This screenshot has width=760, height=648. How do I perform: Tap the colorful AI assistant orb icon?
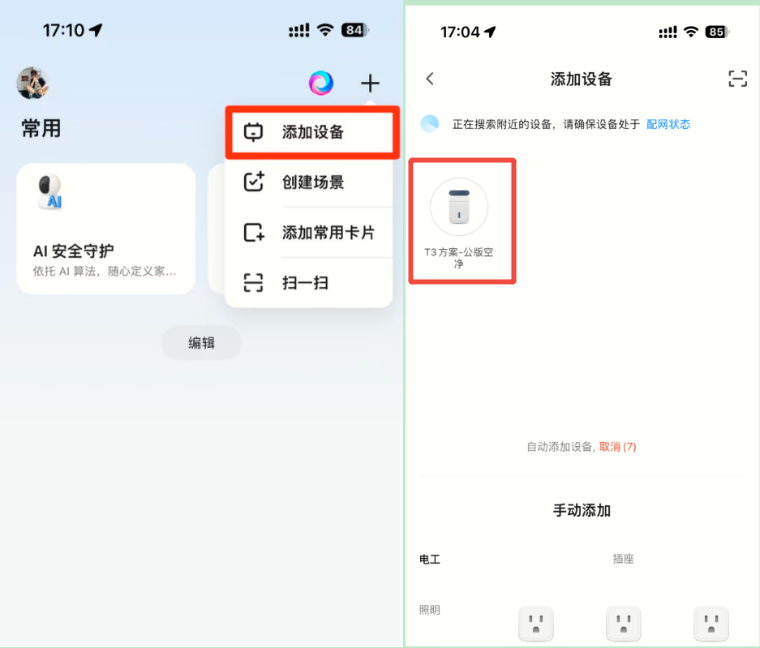pyautogui.click(x=320, y=82)
